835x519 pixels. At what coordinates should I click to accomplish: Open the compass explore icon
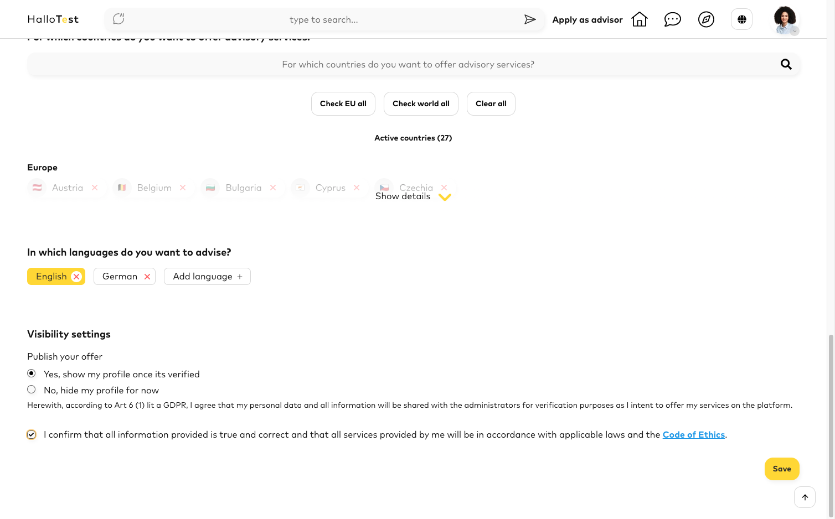(706, 19)
